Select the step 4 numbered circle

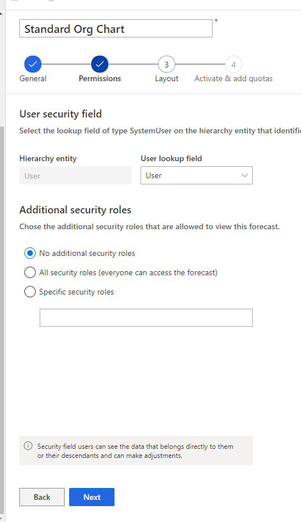(x=234, y=64)
